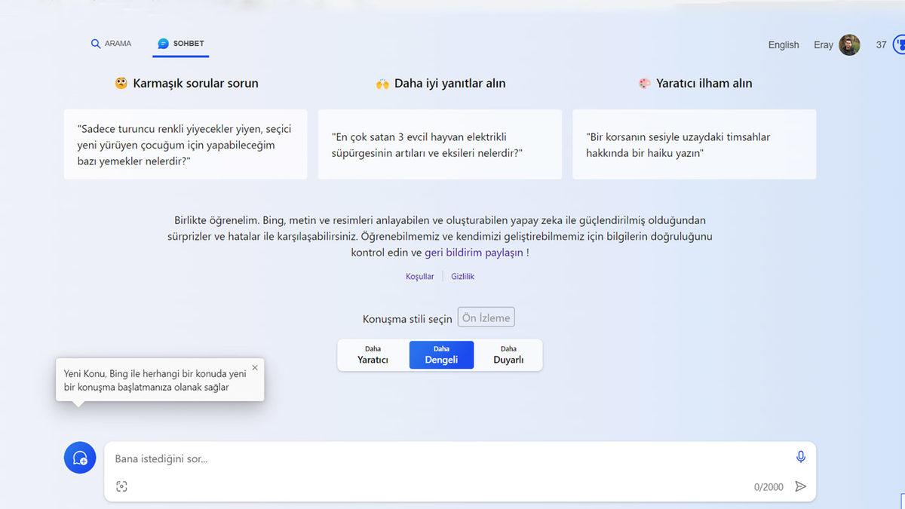Image resolution: width=905 pixels, height=509 pixels.
Task: Switch to the Daha Duyarlı style
Action: pyautogui.click(x=508, y=354)
